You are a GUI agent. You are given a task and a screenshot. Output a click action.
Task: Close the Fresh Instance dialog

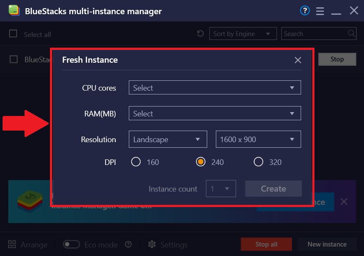[298, 60]
